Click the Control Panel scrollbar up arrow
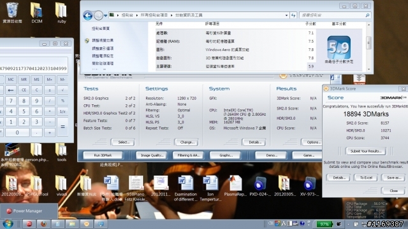Screen dimensions: 408x229 click(x=368, y=25)
